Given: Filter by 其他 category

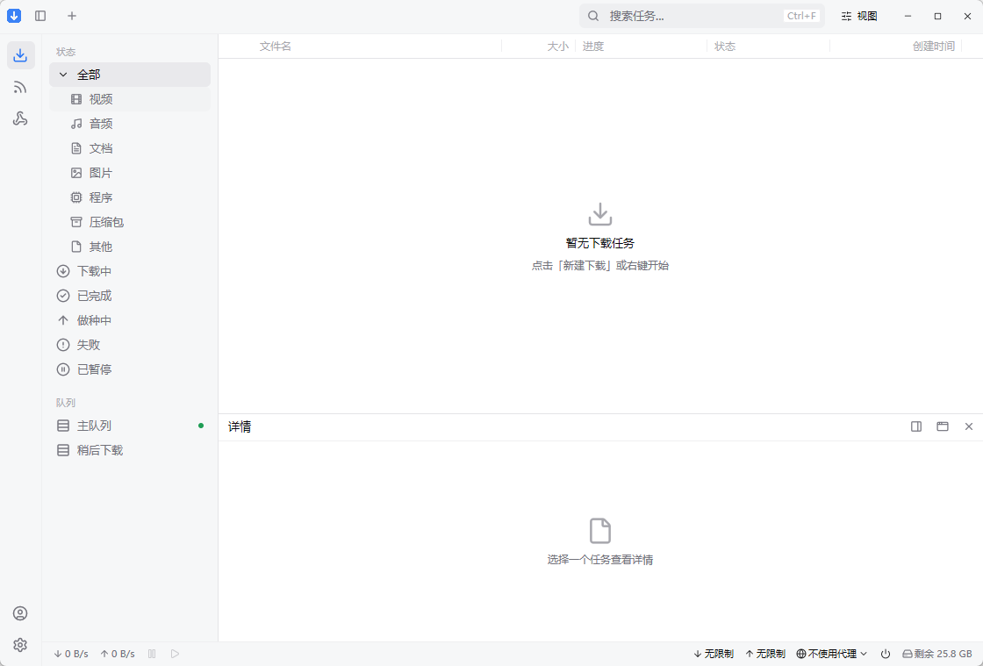Looking at the screenshot, I should click(130, 247).
